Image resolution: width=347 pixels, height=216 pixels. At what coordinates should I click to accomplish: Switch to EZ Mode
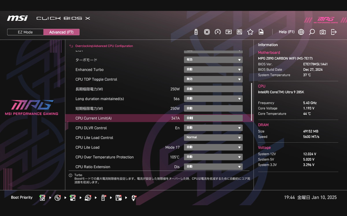tap(25, 32)
